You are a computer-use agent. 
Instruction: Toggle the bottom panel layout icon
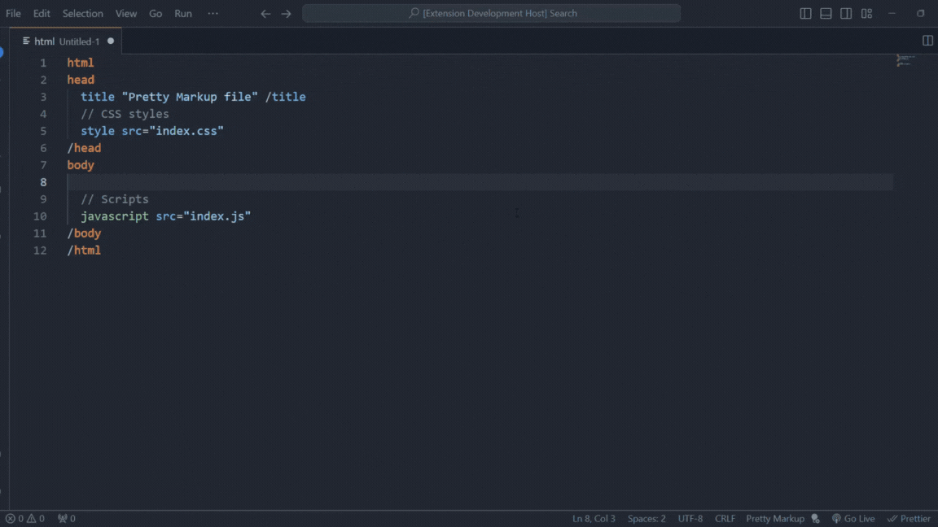(826, 13)
